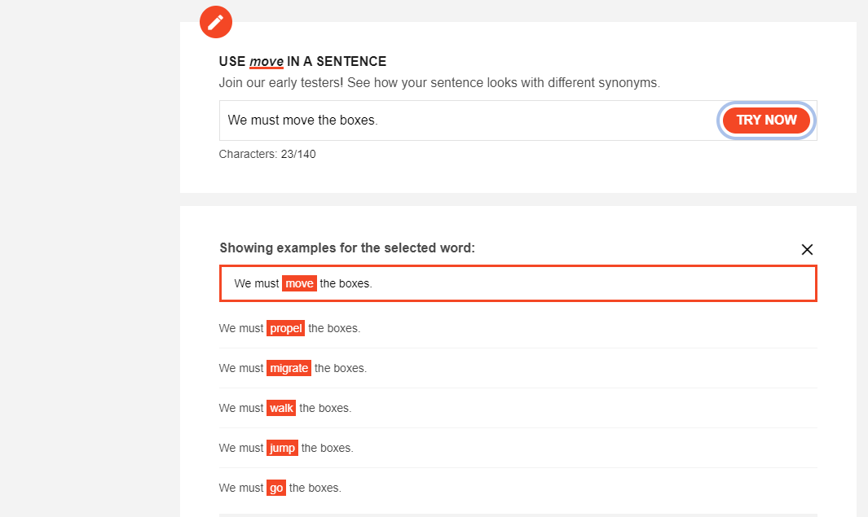This screenshot has width=868, height=517.
Task: Select the highlighted word 'move'
Action: [x=299, y=283]
